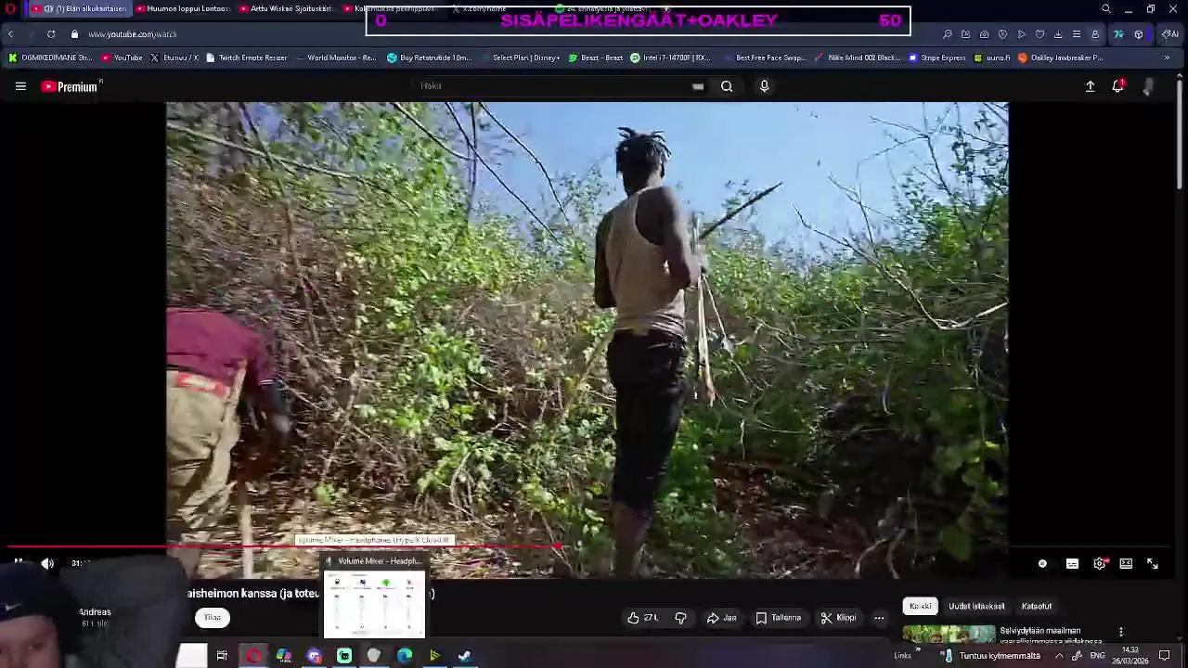Viewport: 1188px width, 668px height.
Task: Select the Uudet lataukset filter chip
Action: (x=976, y=606)
